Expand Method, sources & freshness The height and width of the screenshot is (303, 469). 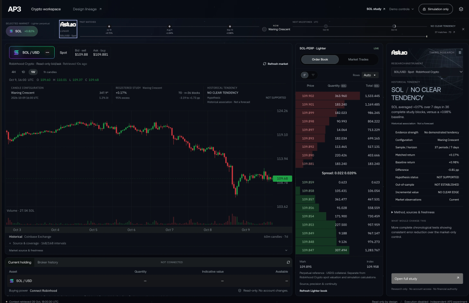click(x=413, y=212)
